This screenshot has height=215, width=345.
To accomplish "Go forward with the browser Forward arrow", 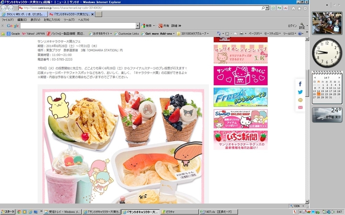I will click(10, 8).
